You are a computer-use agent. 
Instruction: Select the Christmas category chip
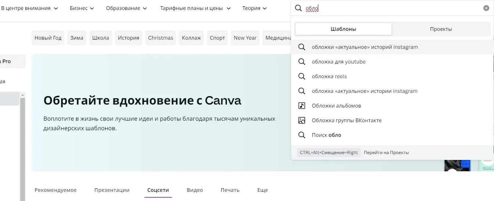click(161, 38)
